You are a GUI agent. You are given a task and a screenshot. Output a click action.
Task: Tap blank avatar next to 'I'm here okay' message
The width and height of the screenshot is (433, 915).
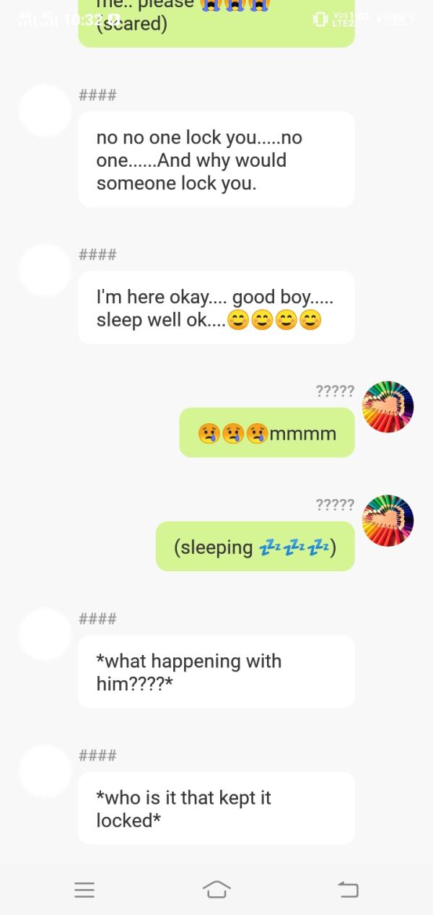pyautogui.click(x=45, y=270)
